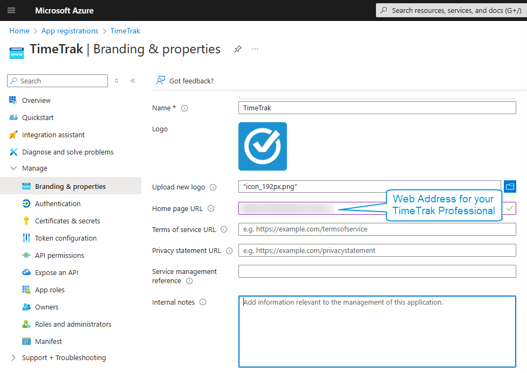Click the Token configuration bars icon
527x373 pixels.
coord(26,238)
